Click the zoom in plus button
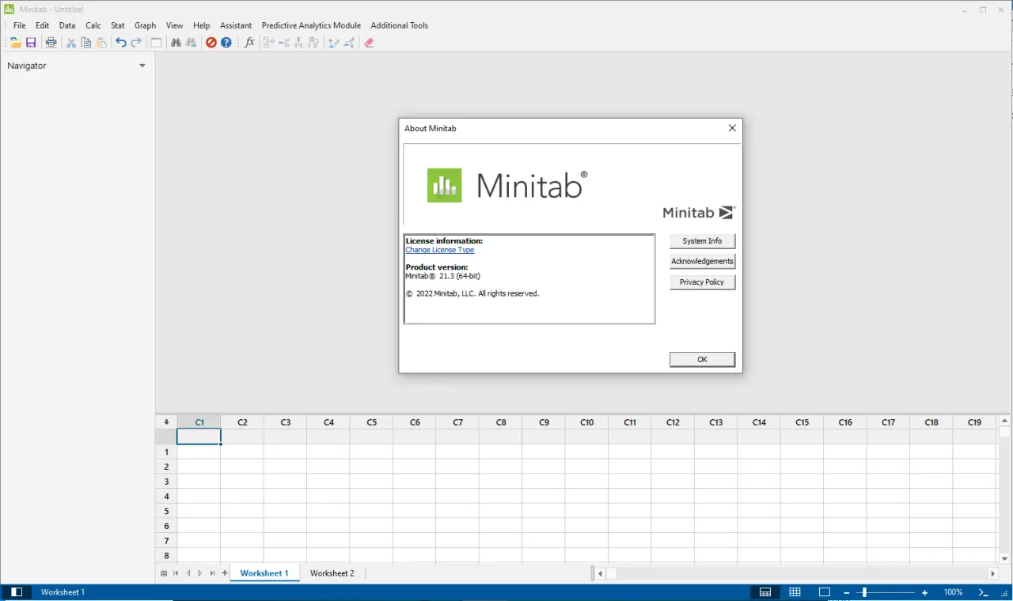Image resolution: width=1013 pixels, height=601 pixels. tap(924, 592)
